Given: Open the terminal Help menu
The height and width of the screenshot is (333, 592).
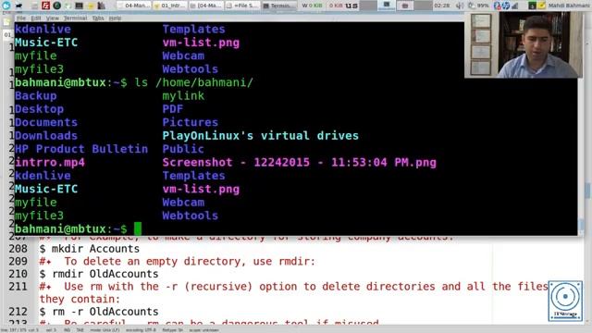Looking at the screenshot, I should coord(115,18).
